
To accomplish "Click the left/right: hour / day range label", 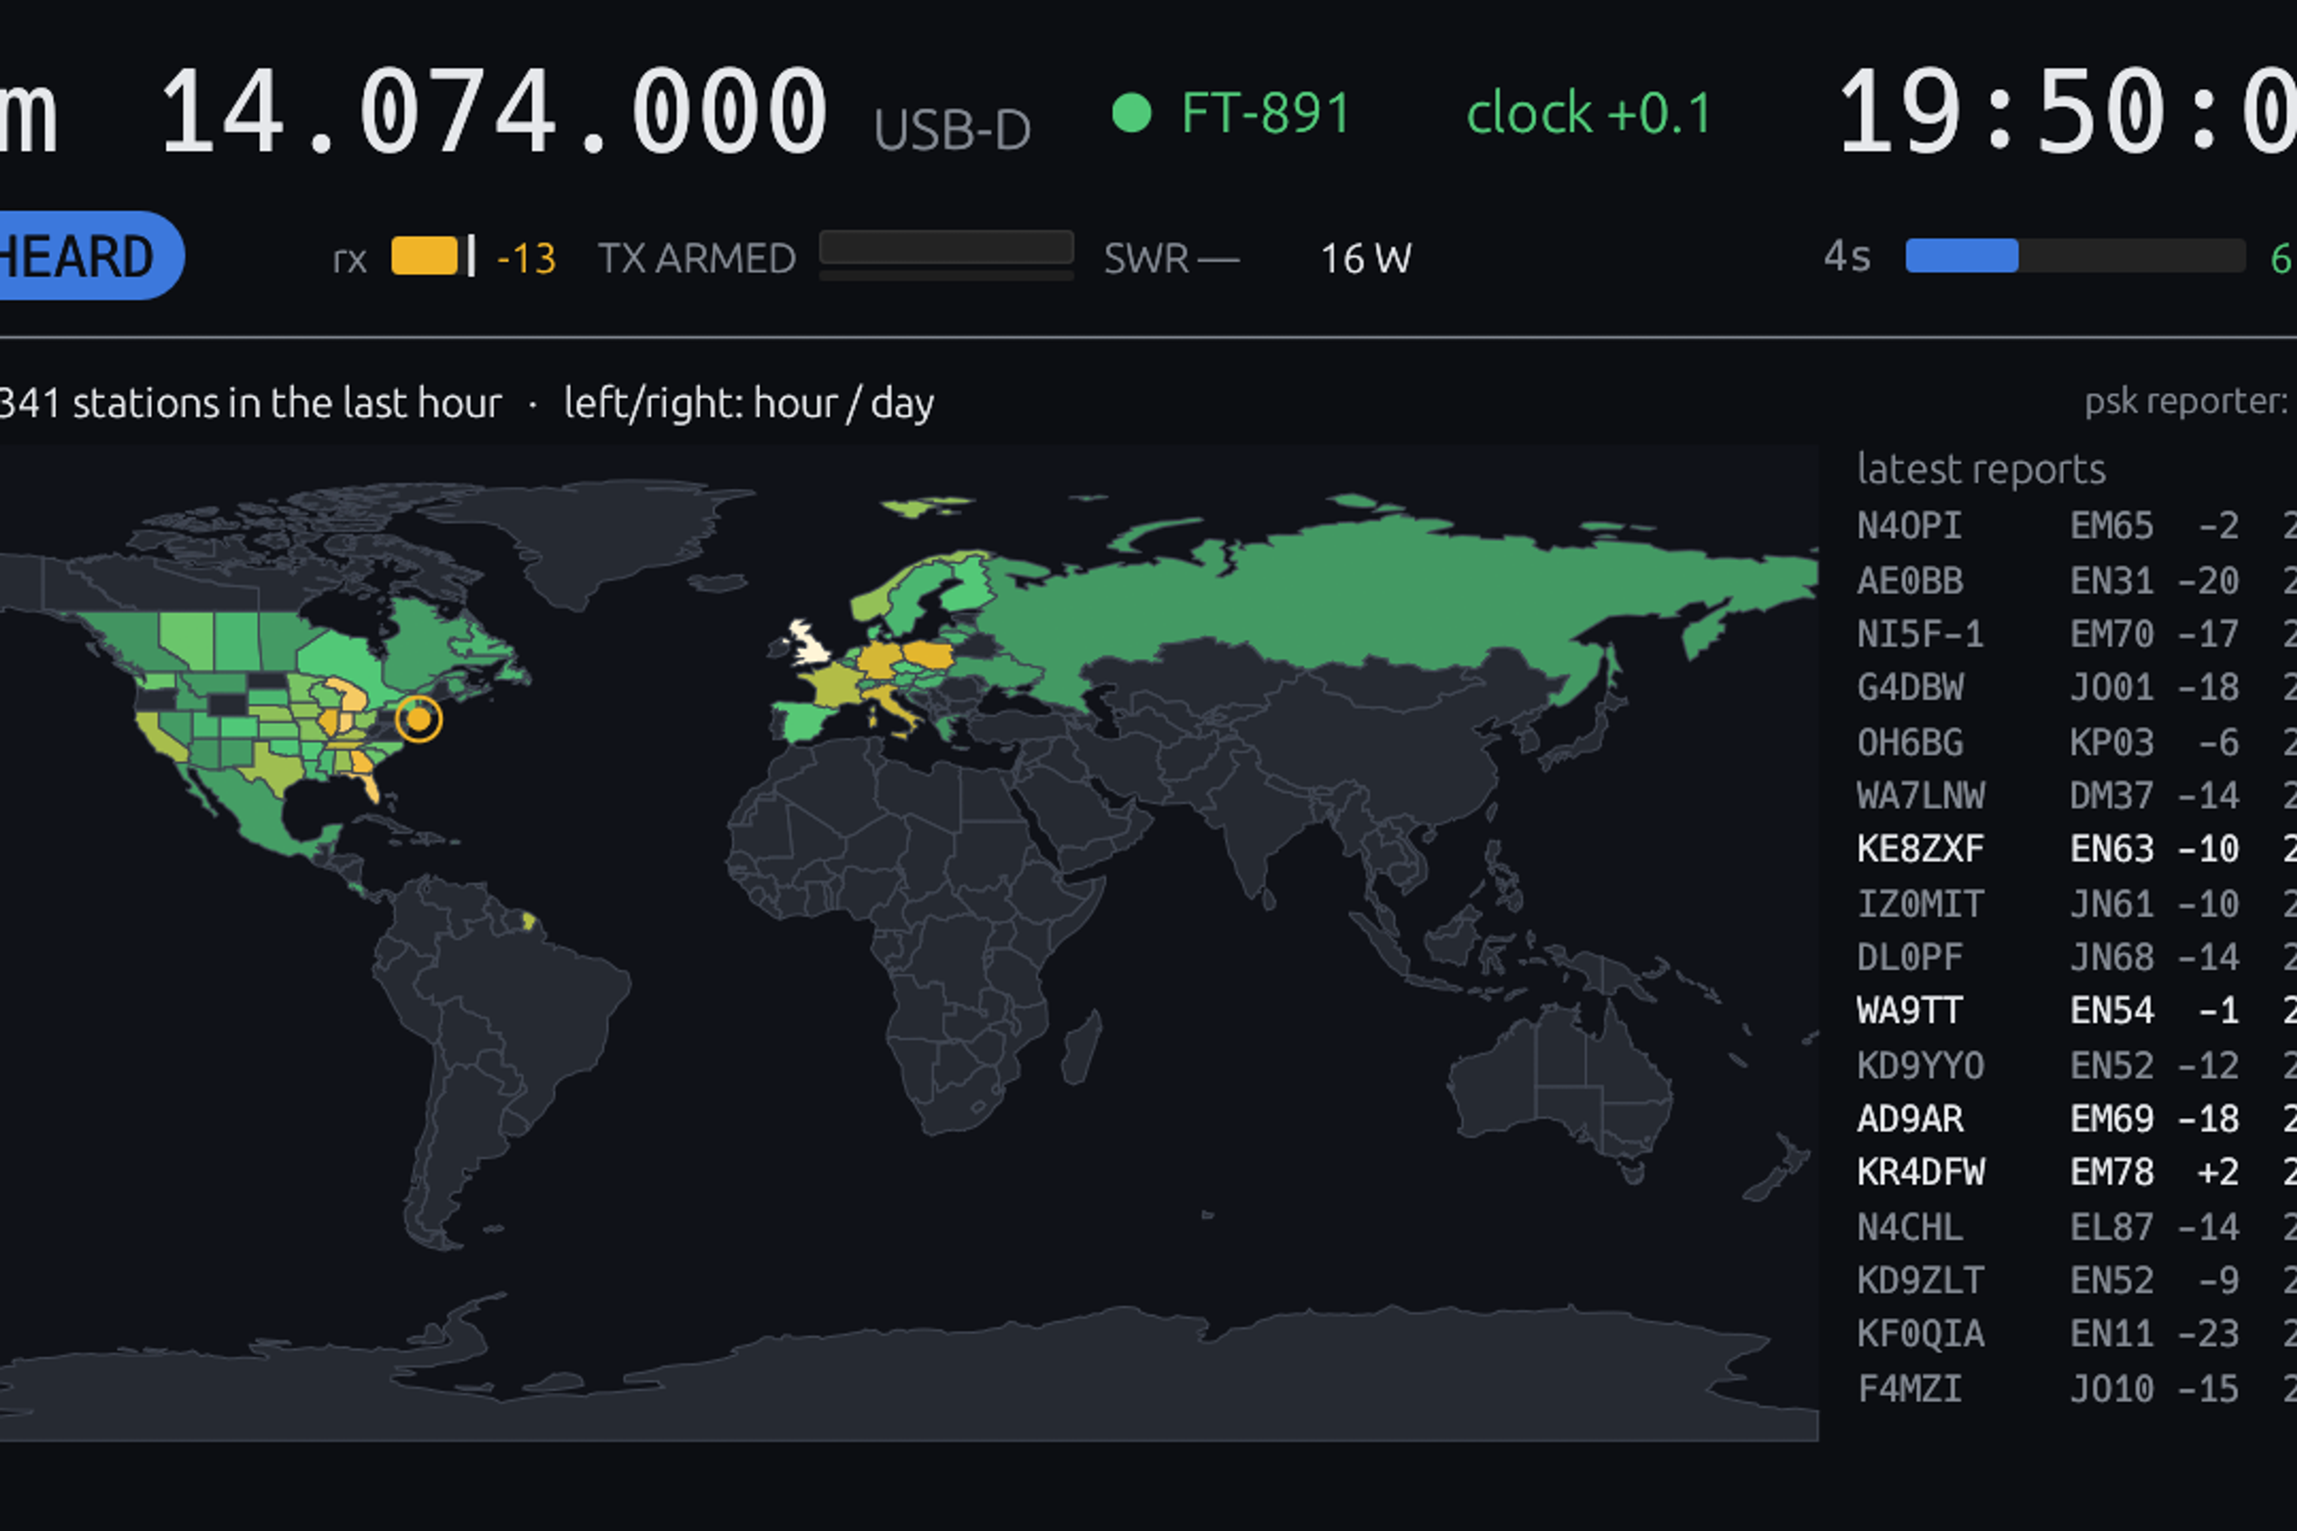I will coord(749,403).
